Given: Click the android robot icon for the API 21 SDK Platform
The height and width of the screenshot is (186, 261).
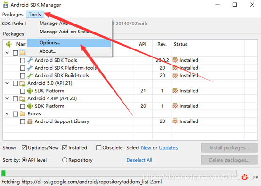Looking at the screenshot, I should click(30, 91).
